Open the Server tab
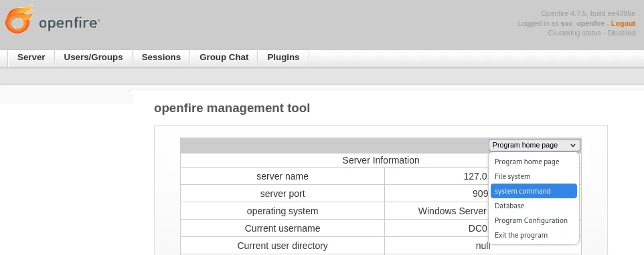This screenshot has width=644, height=255. click(31, 57)
